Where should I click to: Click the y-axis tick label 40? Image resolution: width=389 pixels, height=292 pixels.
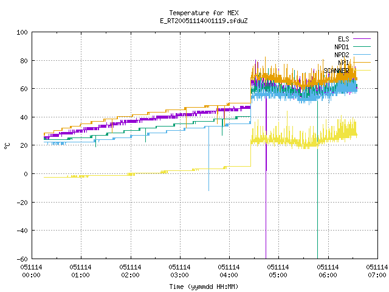(x=24, y=117)
